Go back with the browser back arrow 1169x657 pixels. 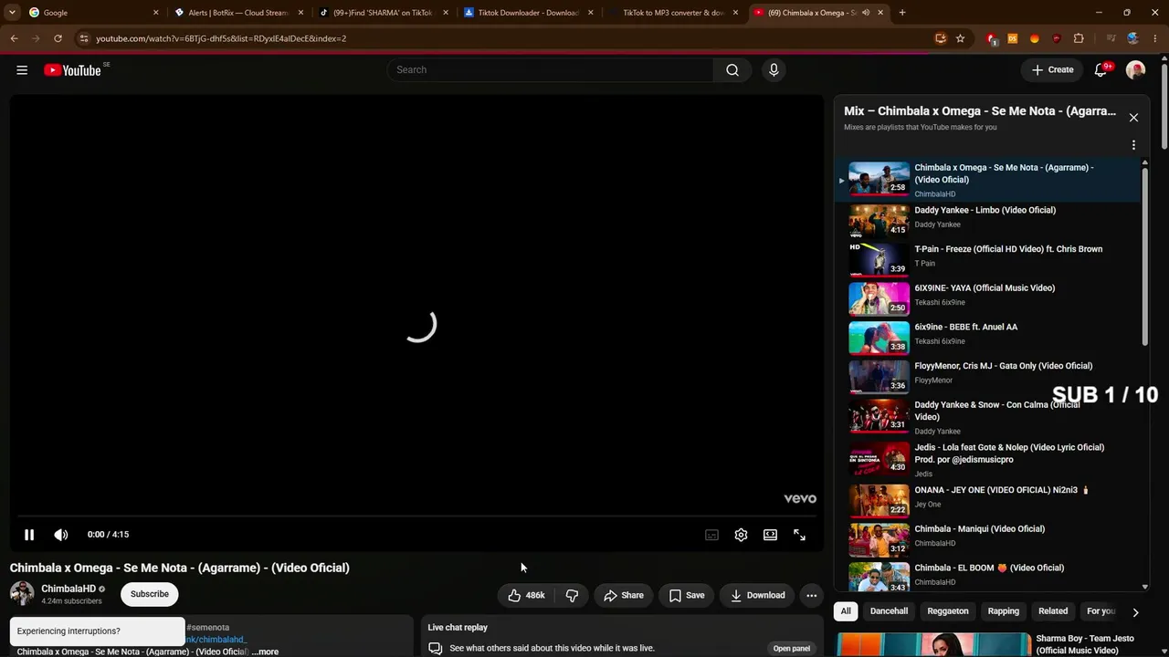point(14,38)
